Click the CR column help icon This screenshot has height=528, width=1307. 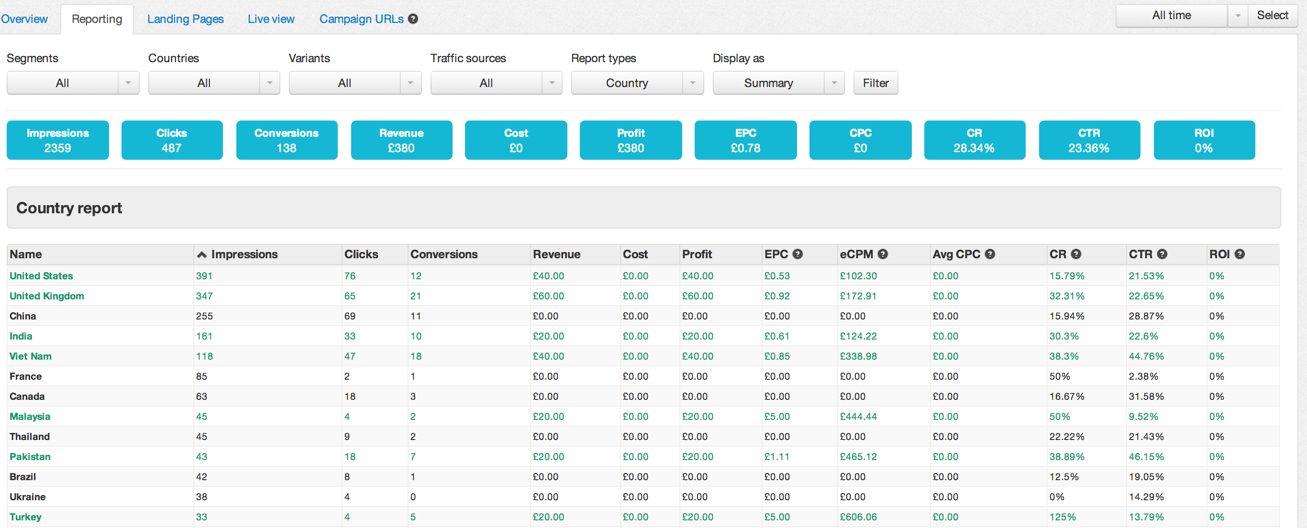click(1076, 254)
